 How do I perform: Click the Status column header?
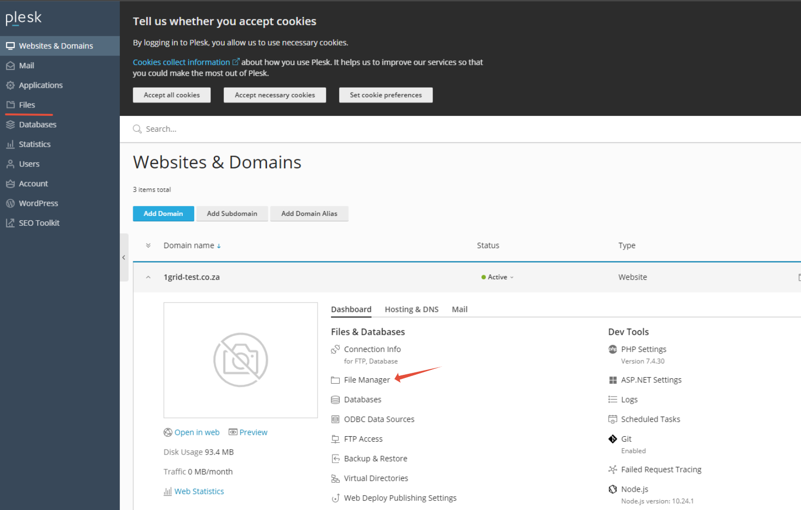[488, 246]
